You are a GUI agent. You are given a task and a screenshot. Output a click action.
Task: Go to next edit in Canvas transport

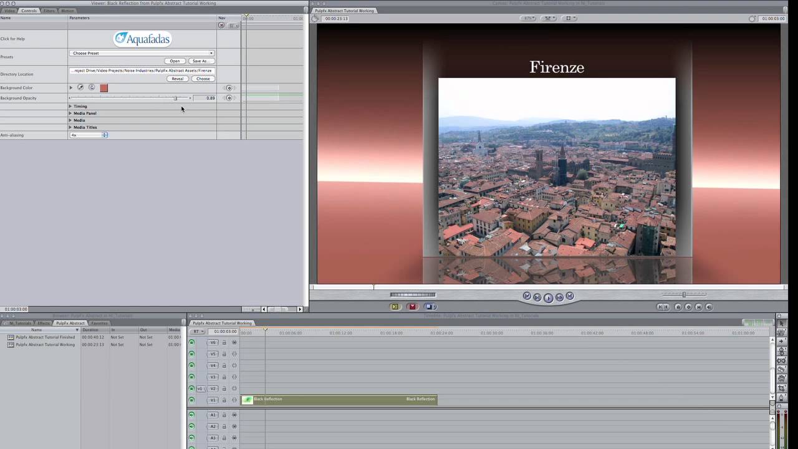tap(569, 296)
